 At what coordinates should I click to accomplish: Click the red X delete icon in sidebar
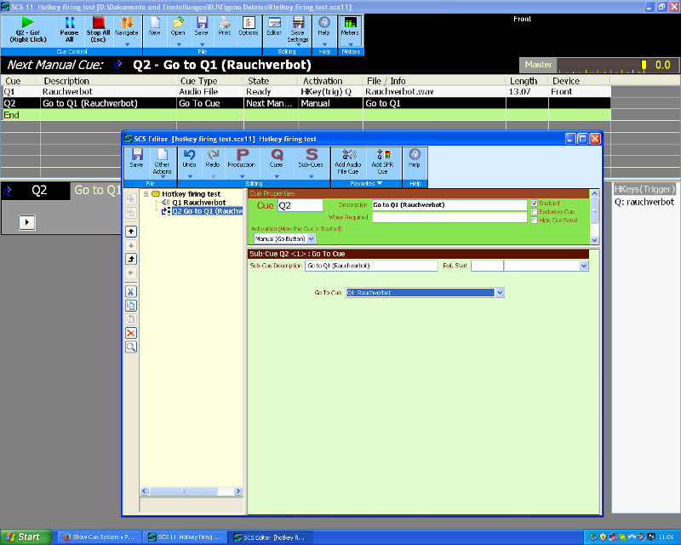pyautogui.click(x=131, y=333)
